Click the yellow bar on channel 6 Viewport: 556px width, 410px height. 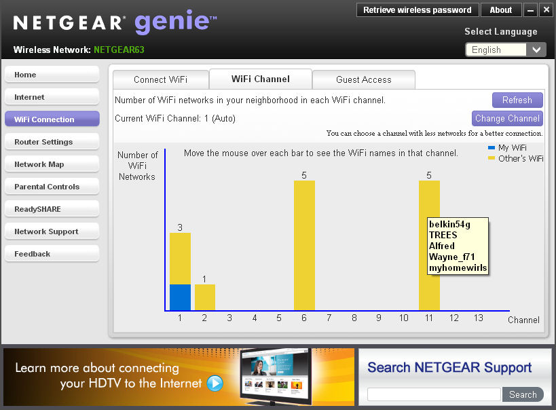pos(304,246)
